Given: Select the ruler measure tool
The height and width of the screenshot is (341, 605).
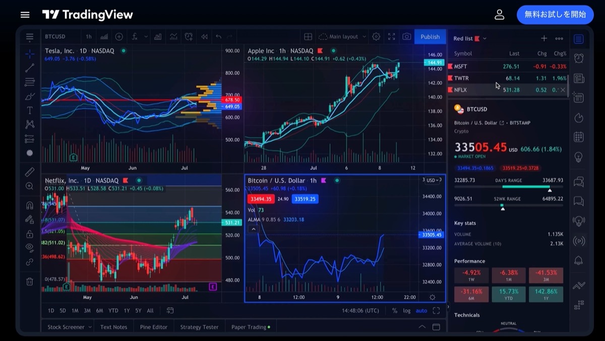Looking at the screenshot, I should [30, 172].
